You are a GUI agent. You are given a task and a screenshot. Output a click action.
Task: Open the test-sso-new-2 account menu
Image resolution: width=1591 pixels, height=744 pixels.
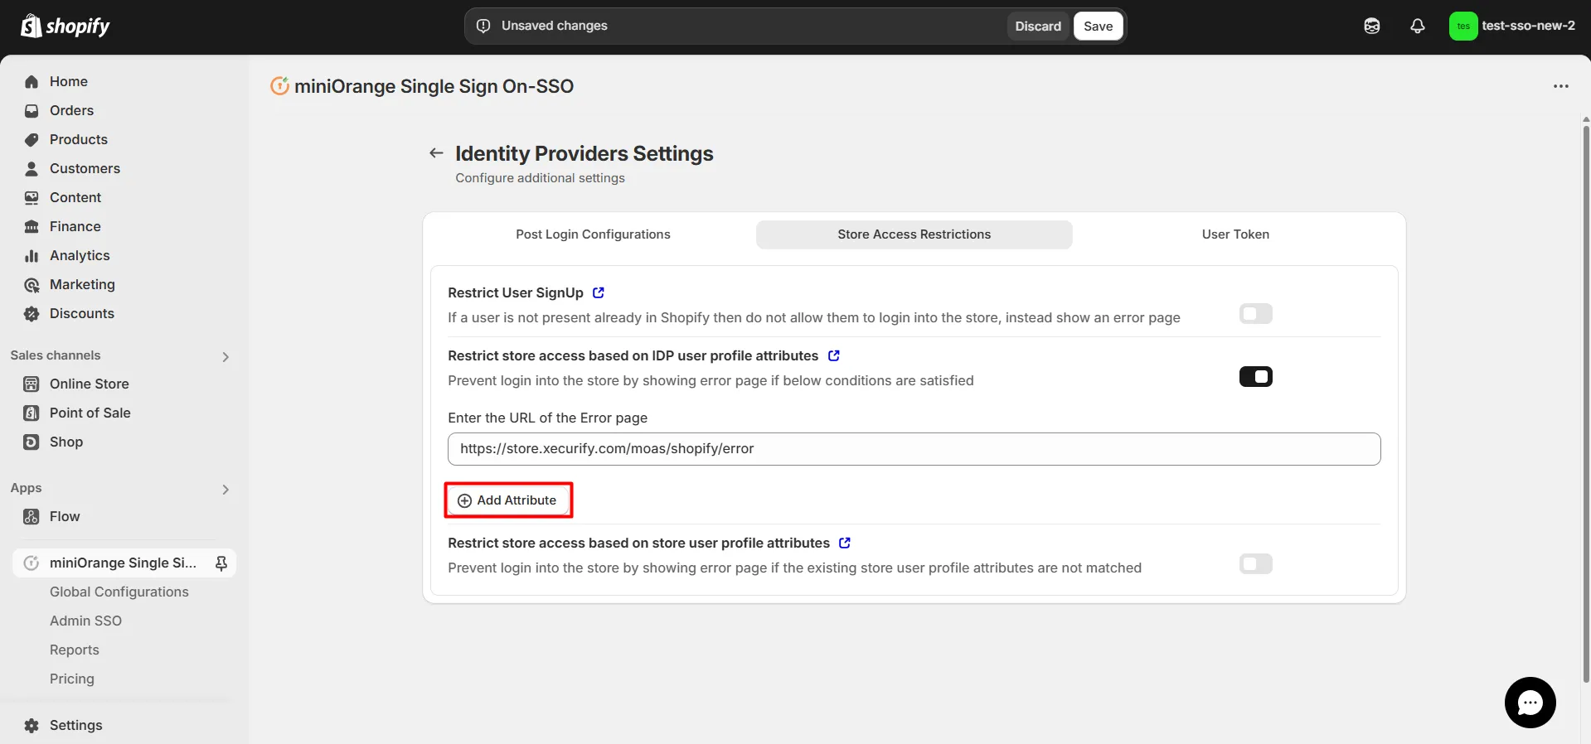[x=1512, y=27]
